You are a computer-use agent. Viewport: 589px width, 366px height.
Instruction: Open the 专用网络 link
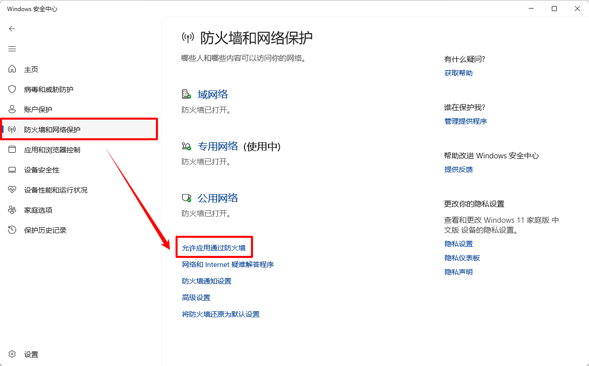point(218,146)
